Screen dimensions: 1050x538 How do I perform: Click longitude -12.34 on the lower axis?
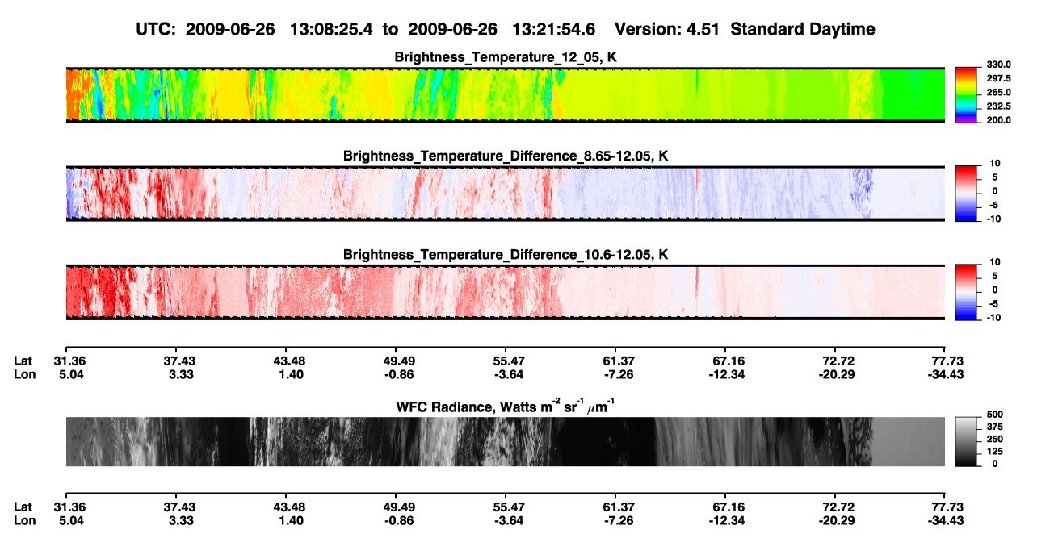click(727, 519)
